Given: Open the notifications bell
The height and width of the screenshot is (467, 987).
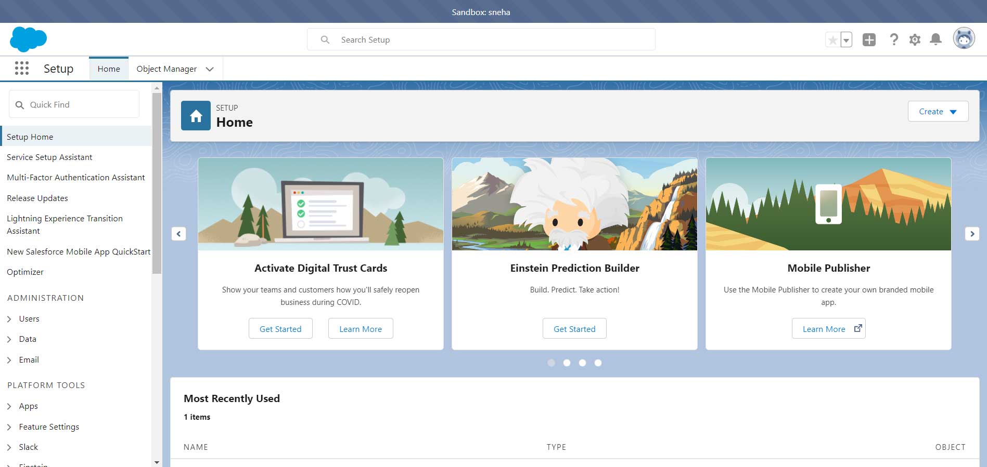Looking at the screenshot, I should click(x=935, y=39).
